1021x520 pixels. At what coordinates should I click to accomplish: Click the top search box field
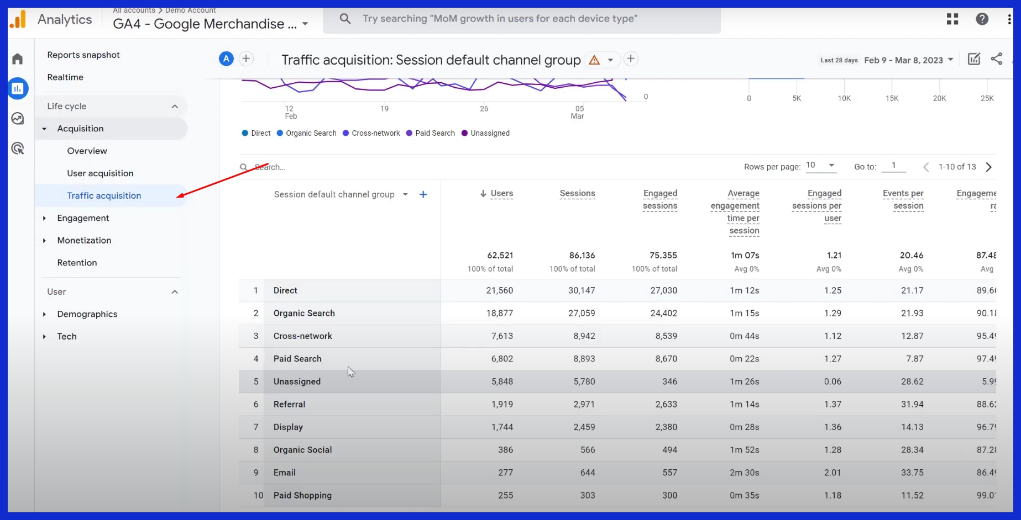click(522, 19)
